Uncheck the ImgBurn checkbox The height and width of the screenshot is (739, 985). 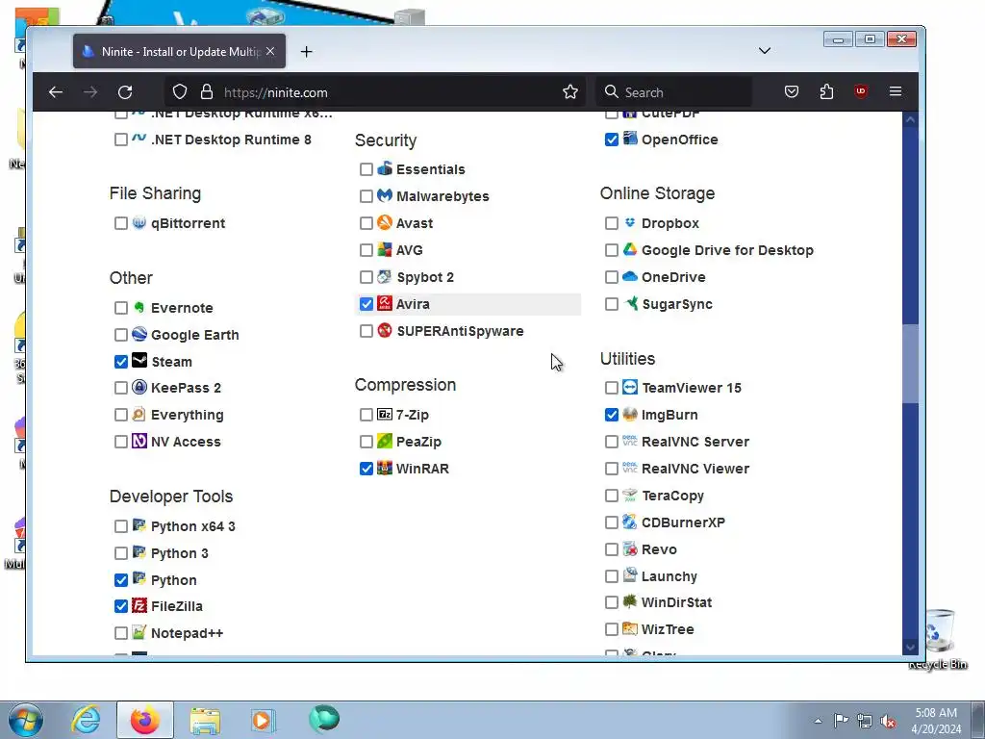(611, 415)
